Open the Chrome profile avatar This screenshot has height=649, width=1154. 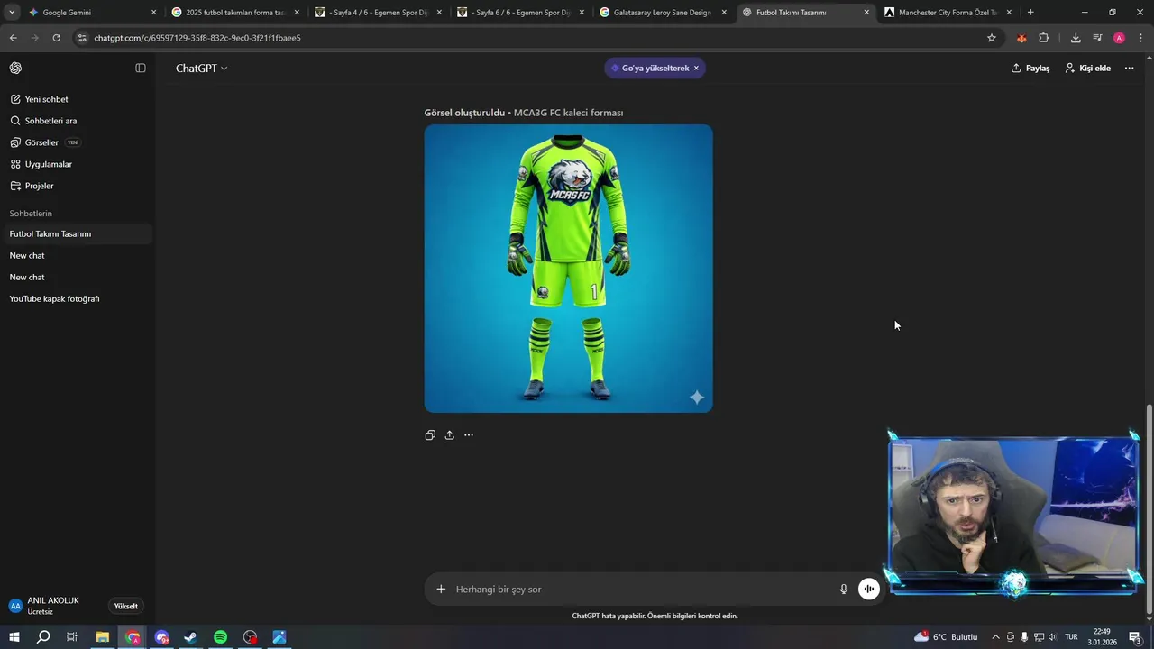click(1119, 38)
